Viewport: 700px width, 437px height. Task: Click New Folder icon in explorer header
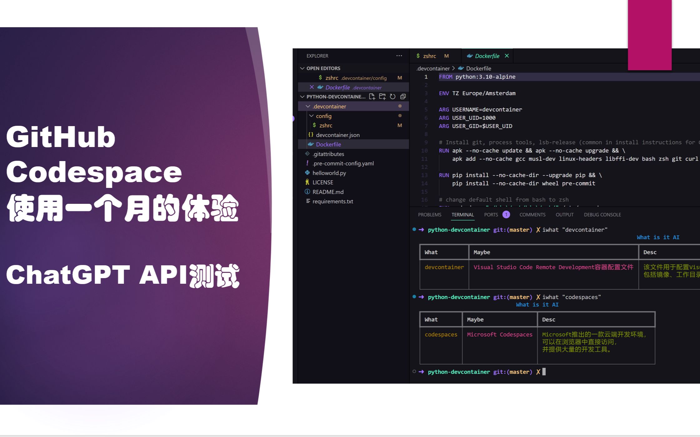point(382,97)
